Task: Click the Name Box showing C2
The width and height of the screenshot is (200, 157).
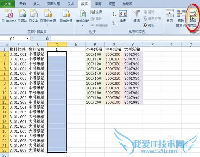Action: coord(13,39)
